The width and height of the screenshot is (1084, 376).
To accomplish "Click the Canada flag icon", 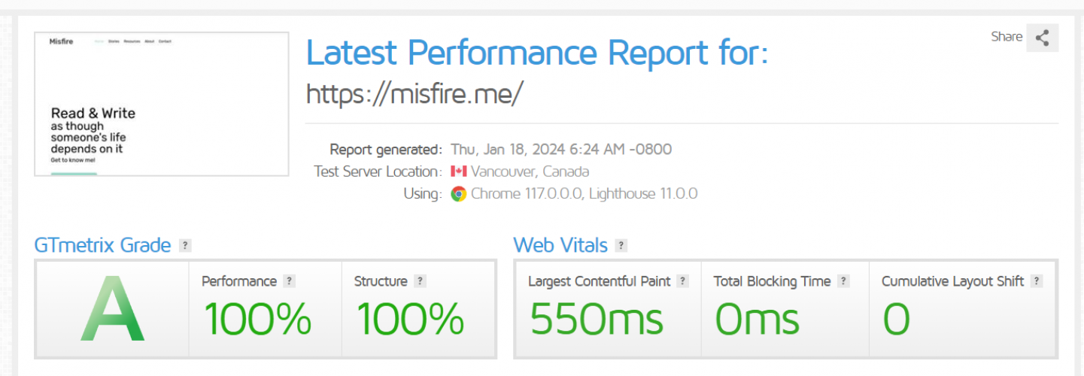I will [458, 171].
